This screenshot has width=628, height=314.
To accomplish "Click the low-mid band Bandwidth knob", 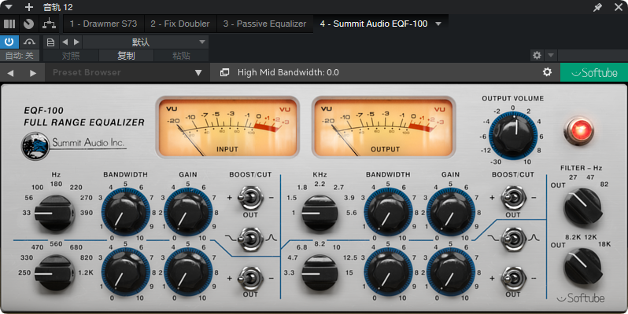I will (x=126, y=272).
